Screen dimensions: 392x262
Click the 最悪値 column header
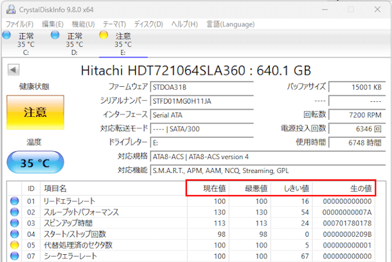tap(250, 189)
